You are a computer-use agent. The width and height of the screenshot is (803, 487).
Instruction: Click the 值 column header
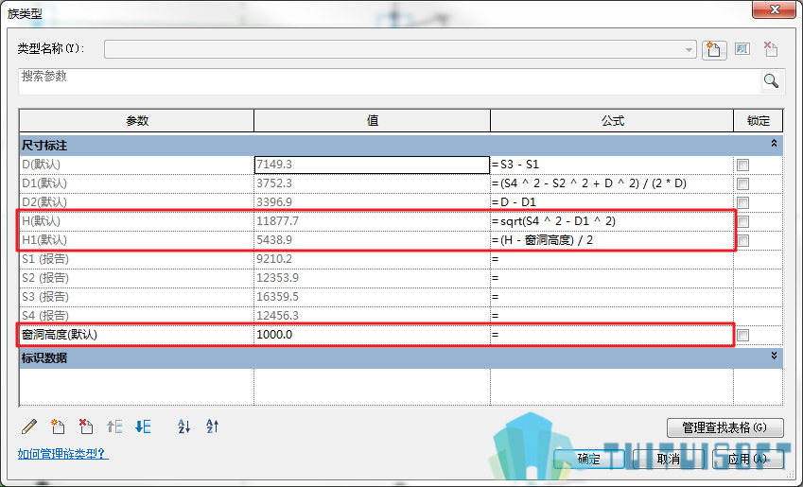pos(373,121)
